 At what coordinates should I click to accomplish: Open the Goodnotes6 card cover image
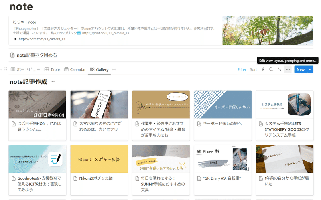coord(37,159)
